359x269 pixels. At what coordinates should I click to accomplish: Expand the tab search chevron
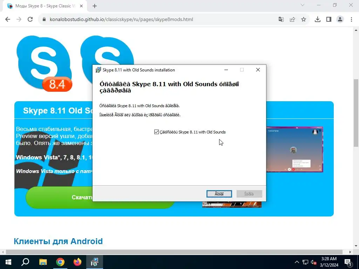coord(303,5)
